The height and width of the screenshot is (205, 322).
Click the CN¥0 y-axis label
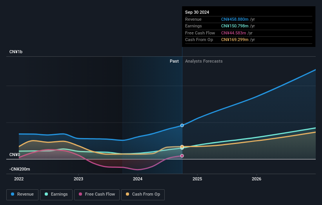tap(15, 155)
